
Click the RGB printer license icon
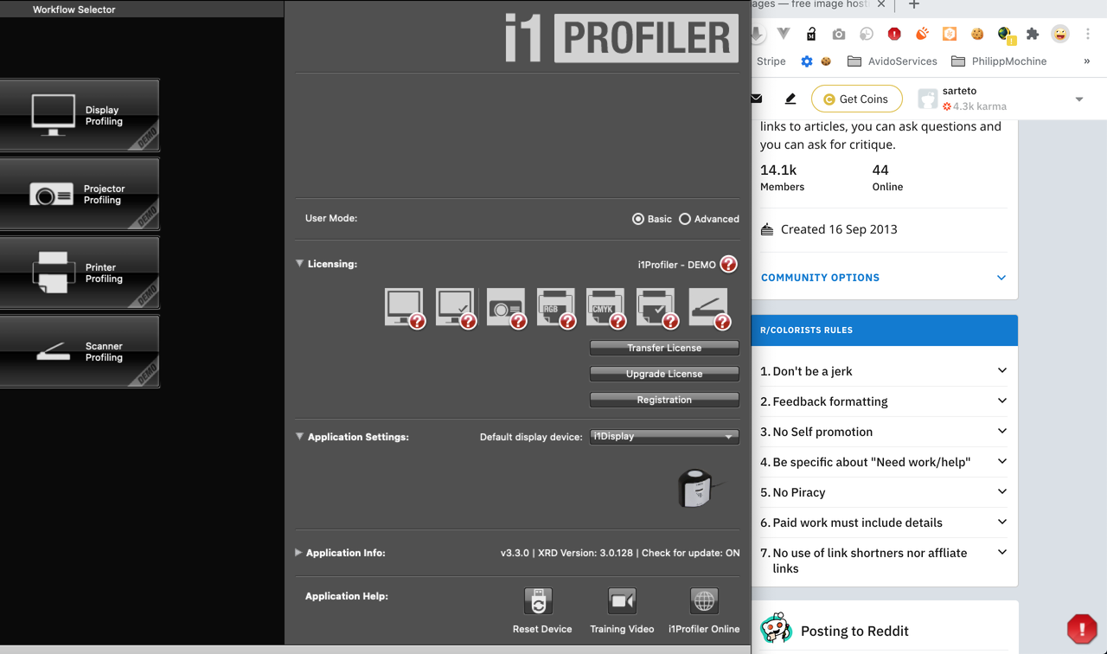click(x=555, y=307)
